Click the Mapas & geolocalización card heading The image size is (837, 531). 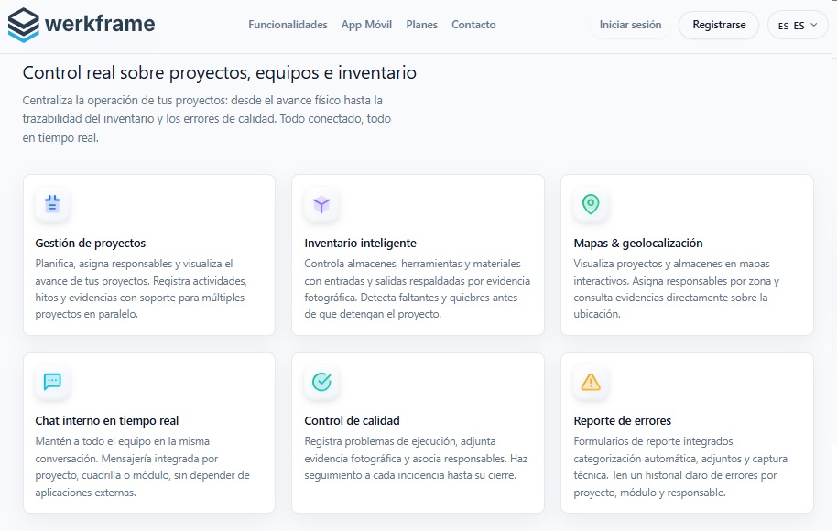click(x=638, y=244)
